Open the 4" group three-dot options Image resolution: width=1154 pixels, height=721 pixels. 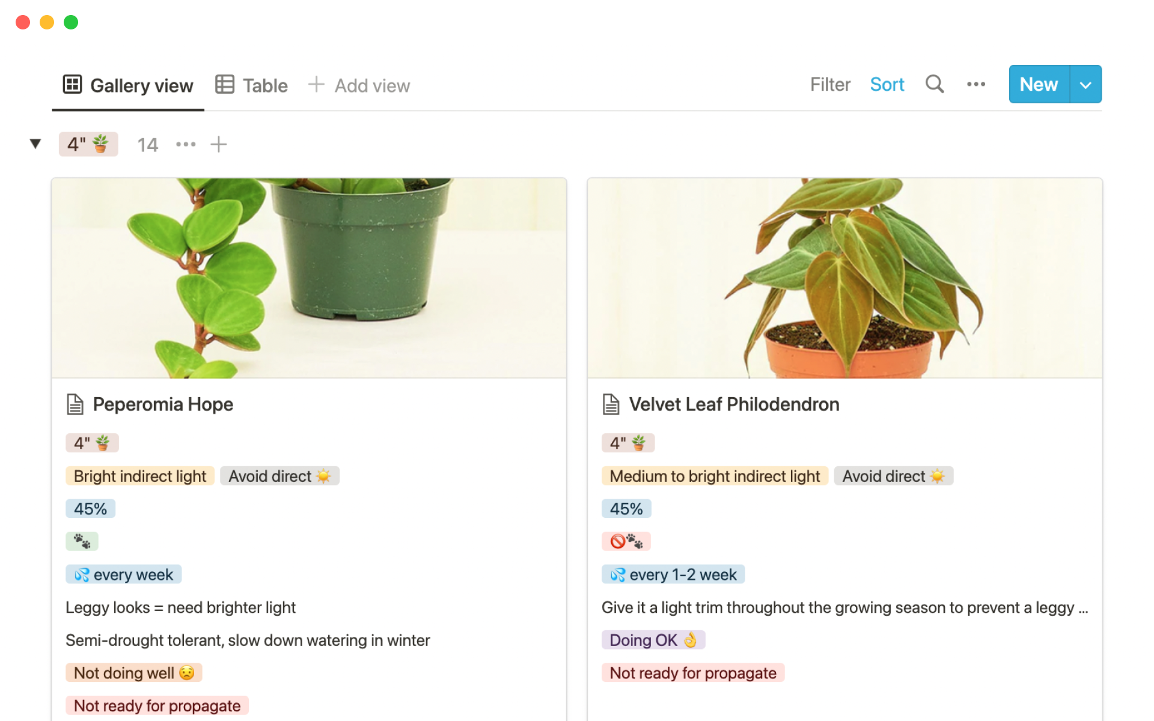pos(186,144)
